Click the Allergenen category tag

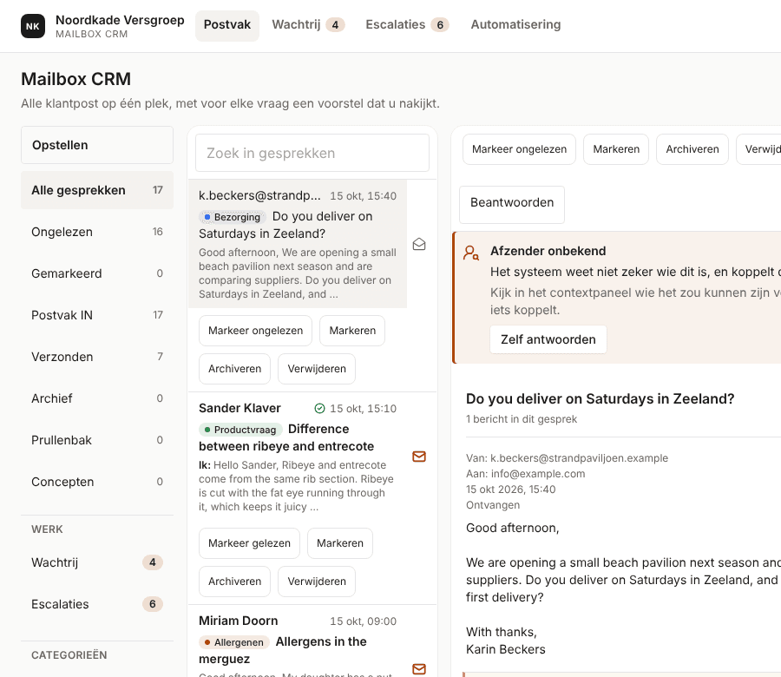coord(233,642)
